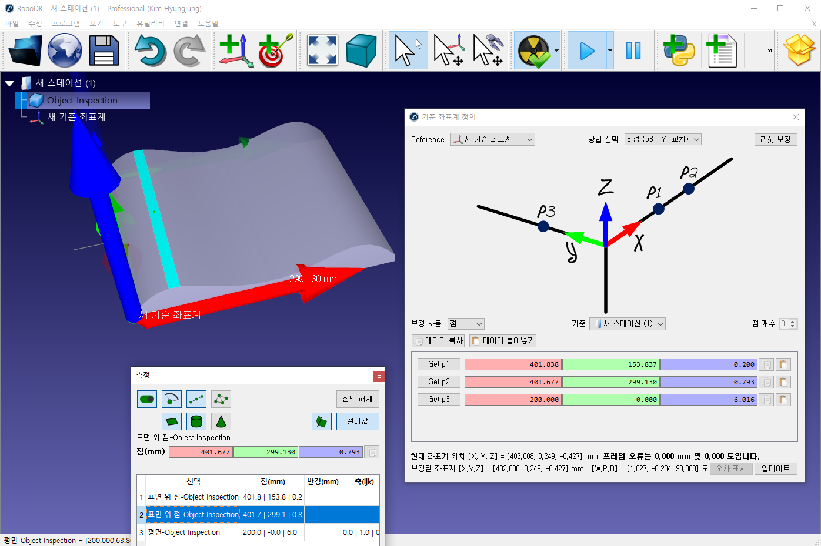Open the 프로그램 menu
821x546 pixels.
point(66,24)
